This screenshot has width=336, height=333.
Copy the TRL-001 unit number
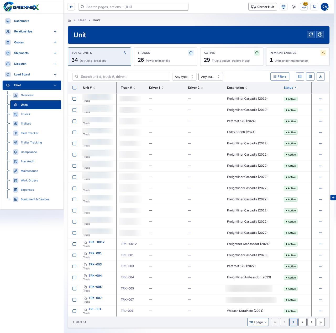tap(85, 309)
